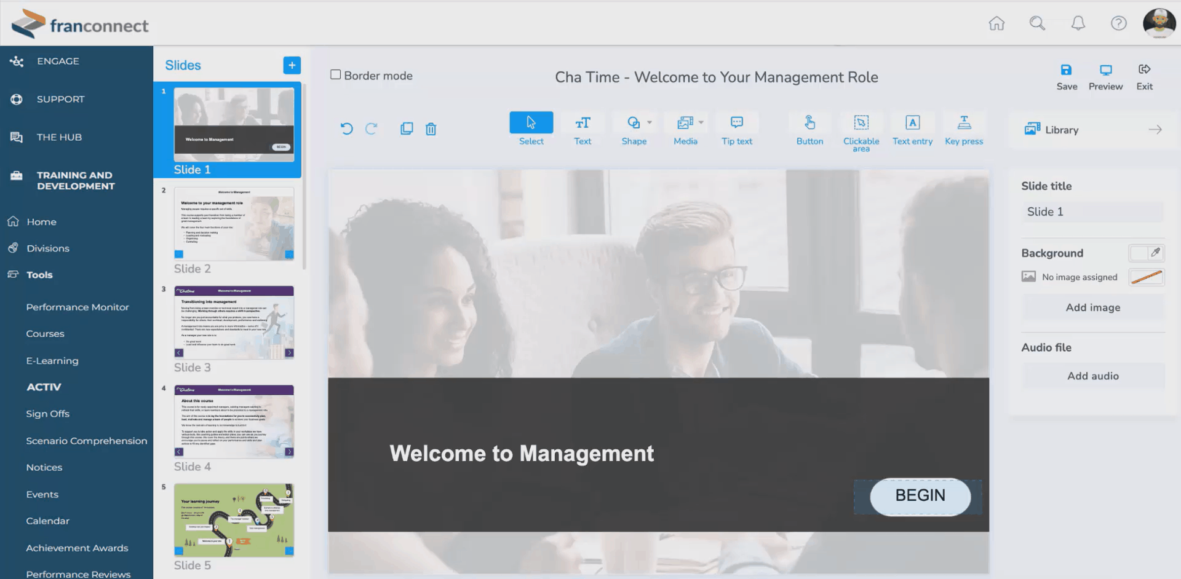Choose the Shape tool
This screenshot has width=1181, height=579.
coord(634,129)
